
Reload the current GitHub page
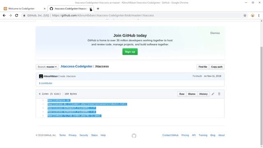point(16,16)
